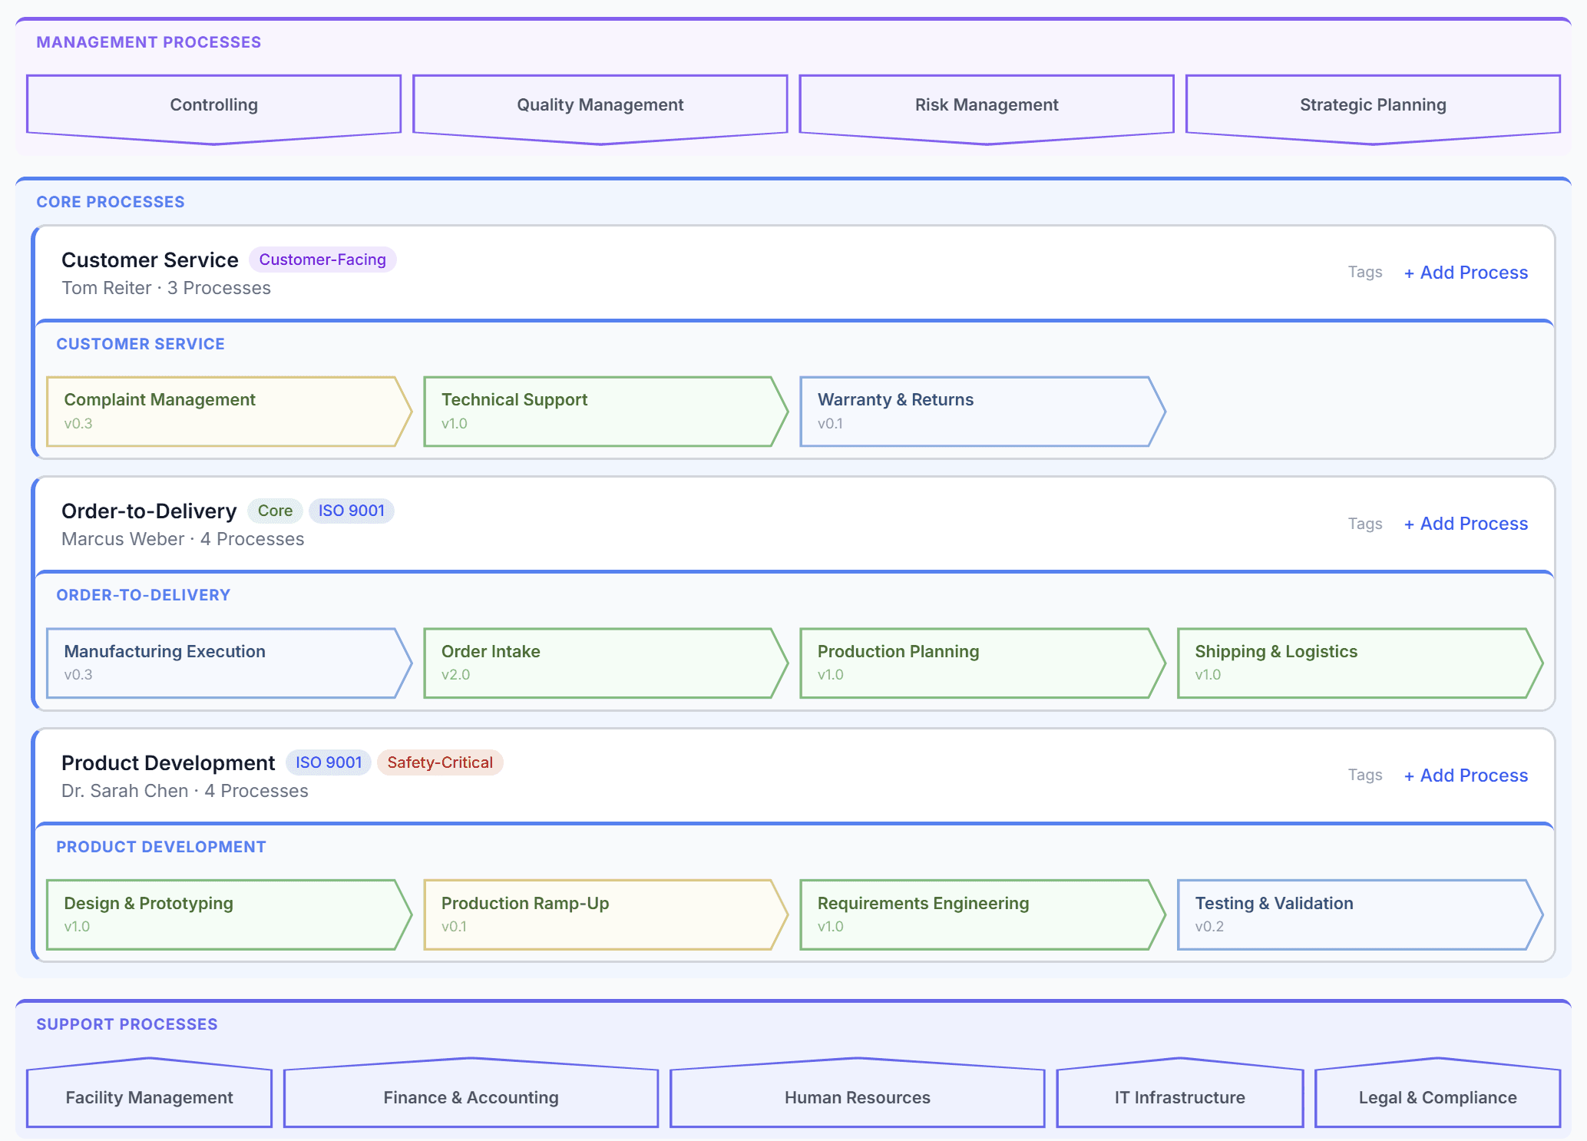Open Production Ramp-Up process

click(599, 914)
